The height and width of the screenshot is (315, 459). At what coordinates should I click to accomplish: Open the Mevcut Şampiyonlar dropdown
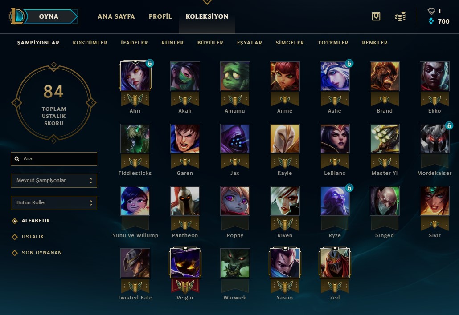[x=54, y=181]
